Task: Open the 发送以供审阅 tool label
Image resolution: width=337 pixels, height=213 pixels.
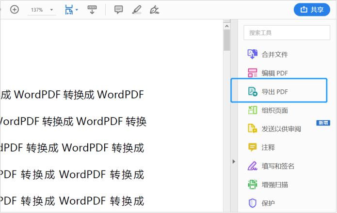Action: coord(281,129)
